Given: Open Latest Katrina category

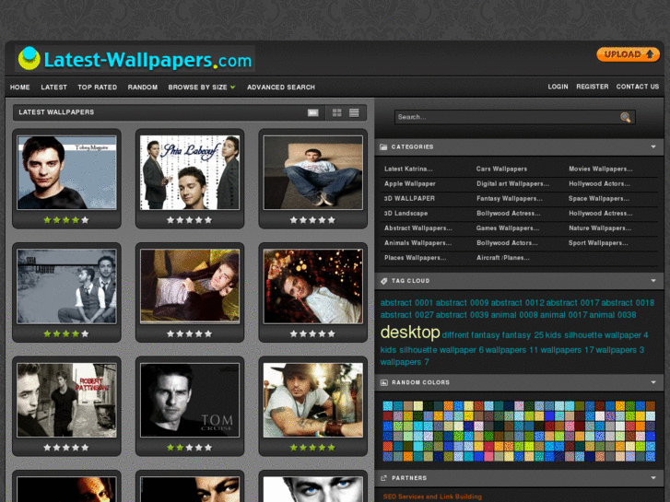Looking at the screenshot, I should point(408,169).
